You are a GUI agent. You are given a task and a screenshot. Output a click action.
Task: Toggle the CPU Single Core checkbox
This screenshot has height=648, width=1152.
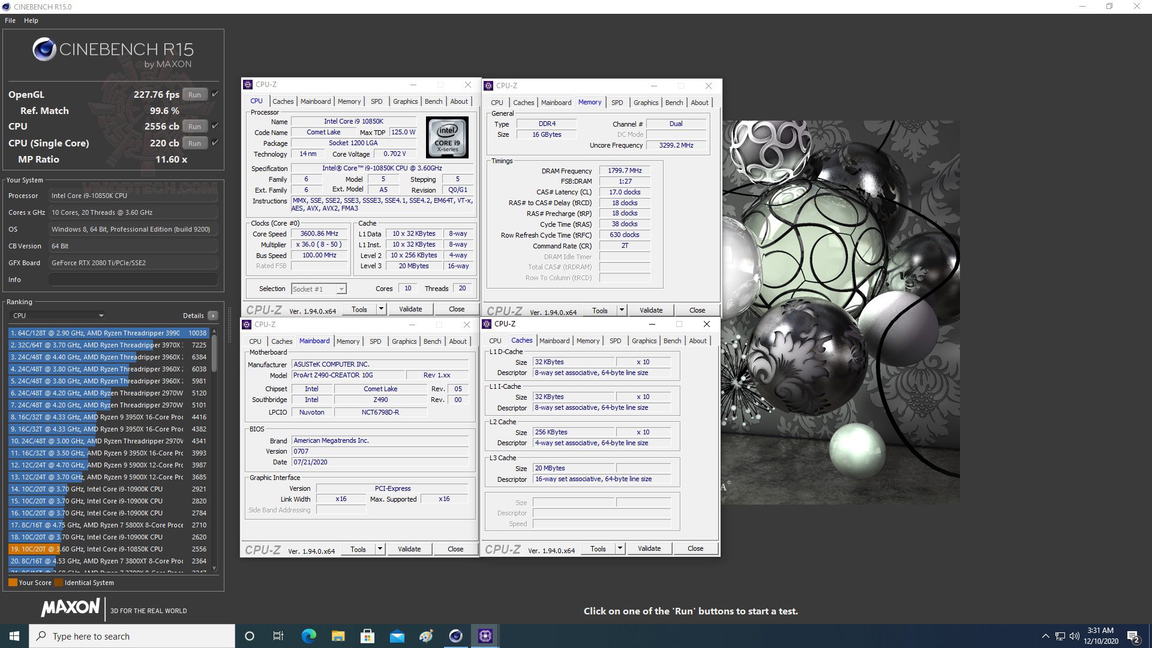(215, 143)
